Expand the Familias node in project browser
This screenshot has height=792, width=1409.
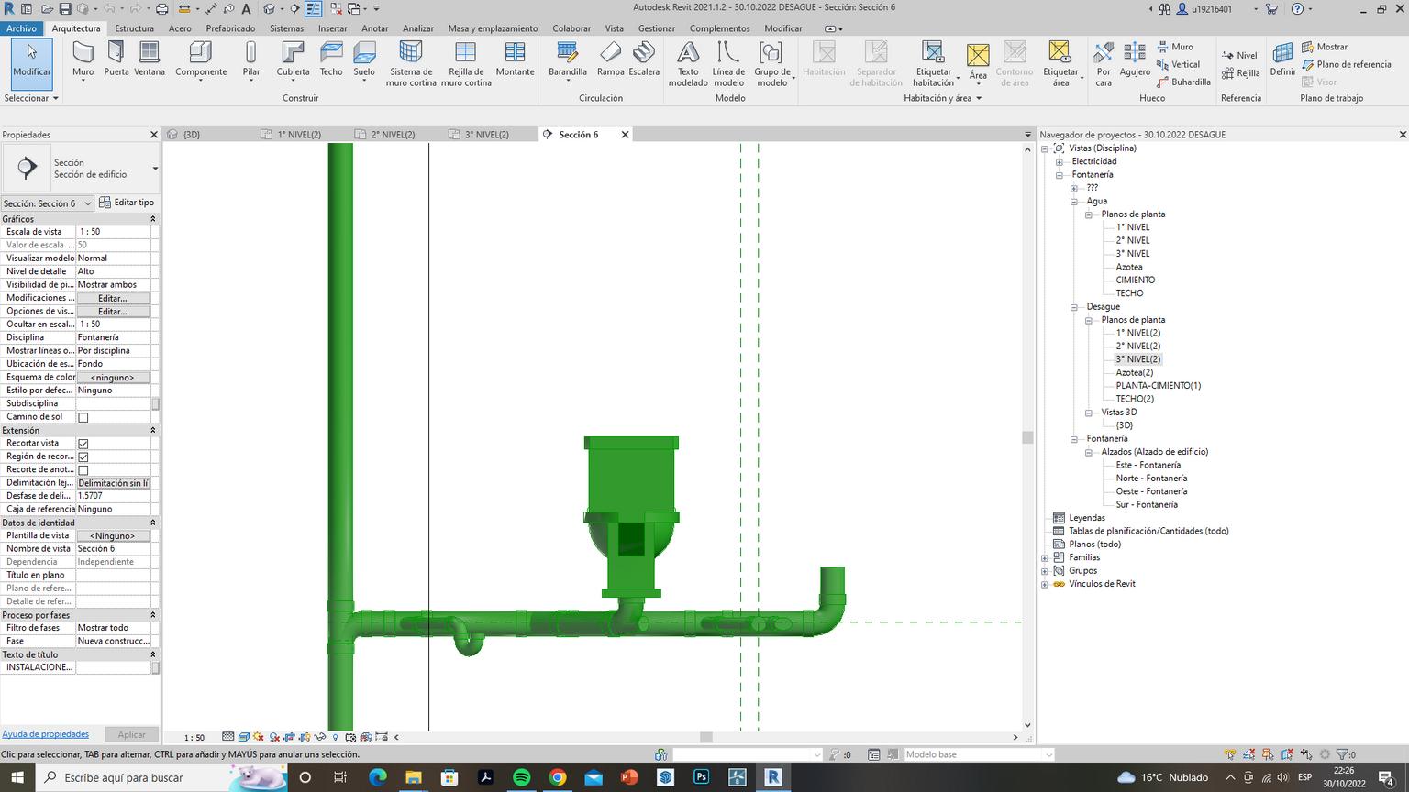tap(1045, 557)
